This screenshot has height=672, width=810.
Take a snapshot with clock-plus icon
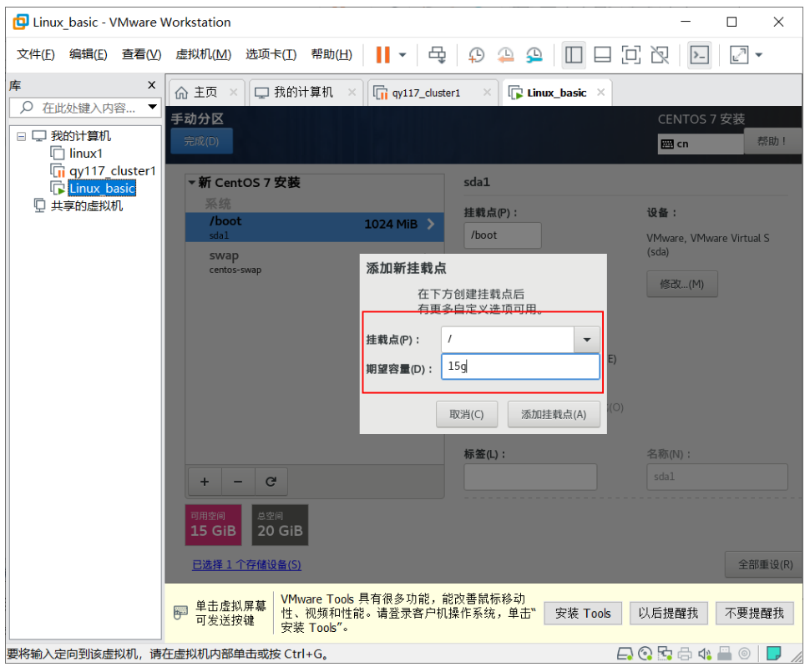coord(476,55)
